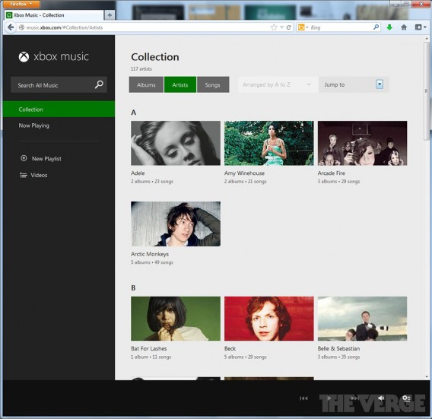
Task: Open the Arranged by A to Z dropdown
Action: click(x=278, y=84)
